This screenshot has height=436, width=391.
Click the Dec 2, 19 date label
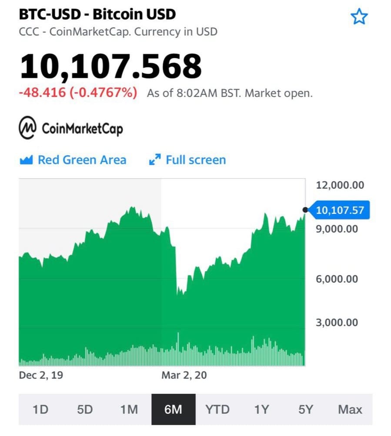coord(41,376)
